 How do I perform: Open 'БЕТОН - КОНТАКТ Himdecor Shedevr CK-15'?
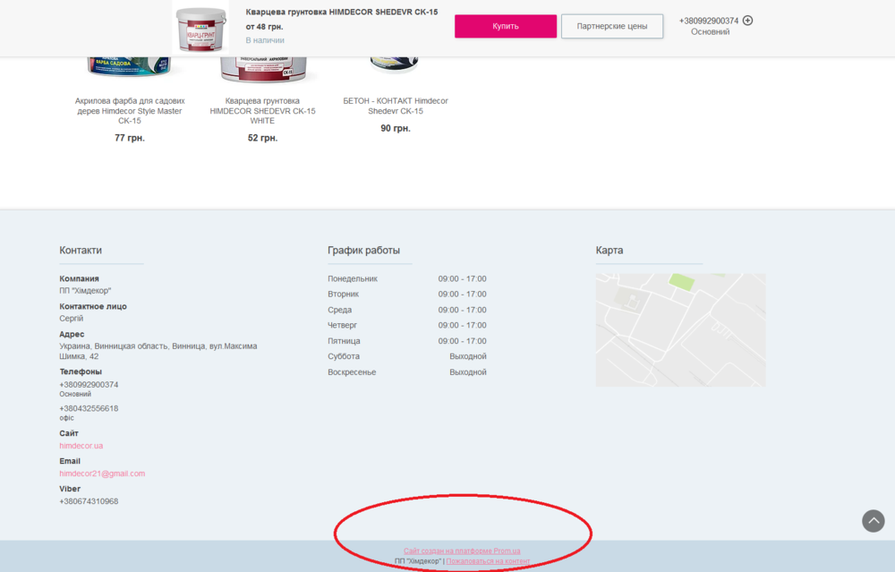click(396, 106)
